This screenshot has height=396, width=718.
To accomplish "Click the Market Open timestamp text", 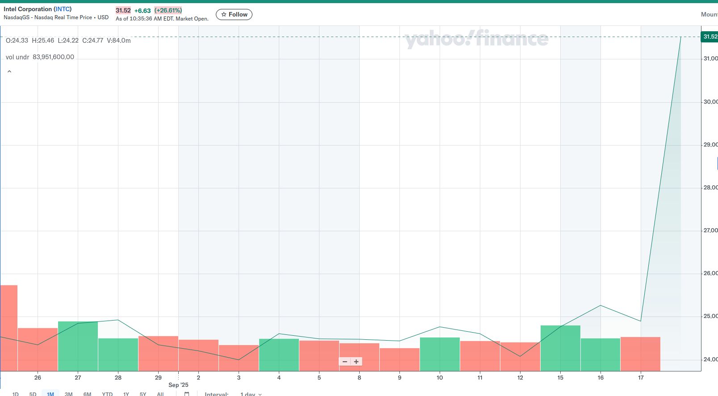I will point(162,19).
